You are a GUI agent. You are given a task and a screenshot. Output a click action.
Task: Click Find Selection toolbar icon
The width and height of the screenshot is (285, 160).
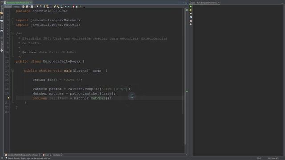(37, 7)
